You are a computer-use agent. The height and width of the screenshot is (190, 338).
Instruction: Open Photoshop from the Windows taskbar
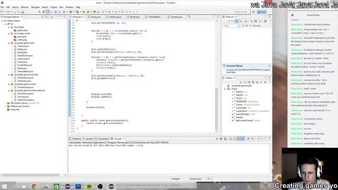(78, 186)
